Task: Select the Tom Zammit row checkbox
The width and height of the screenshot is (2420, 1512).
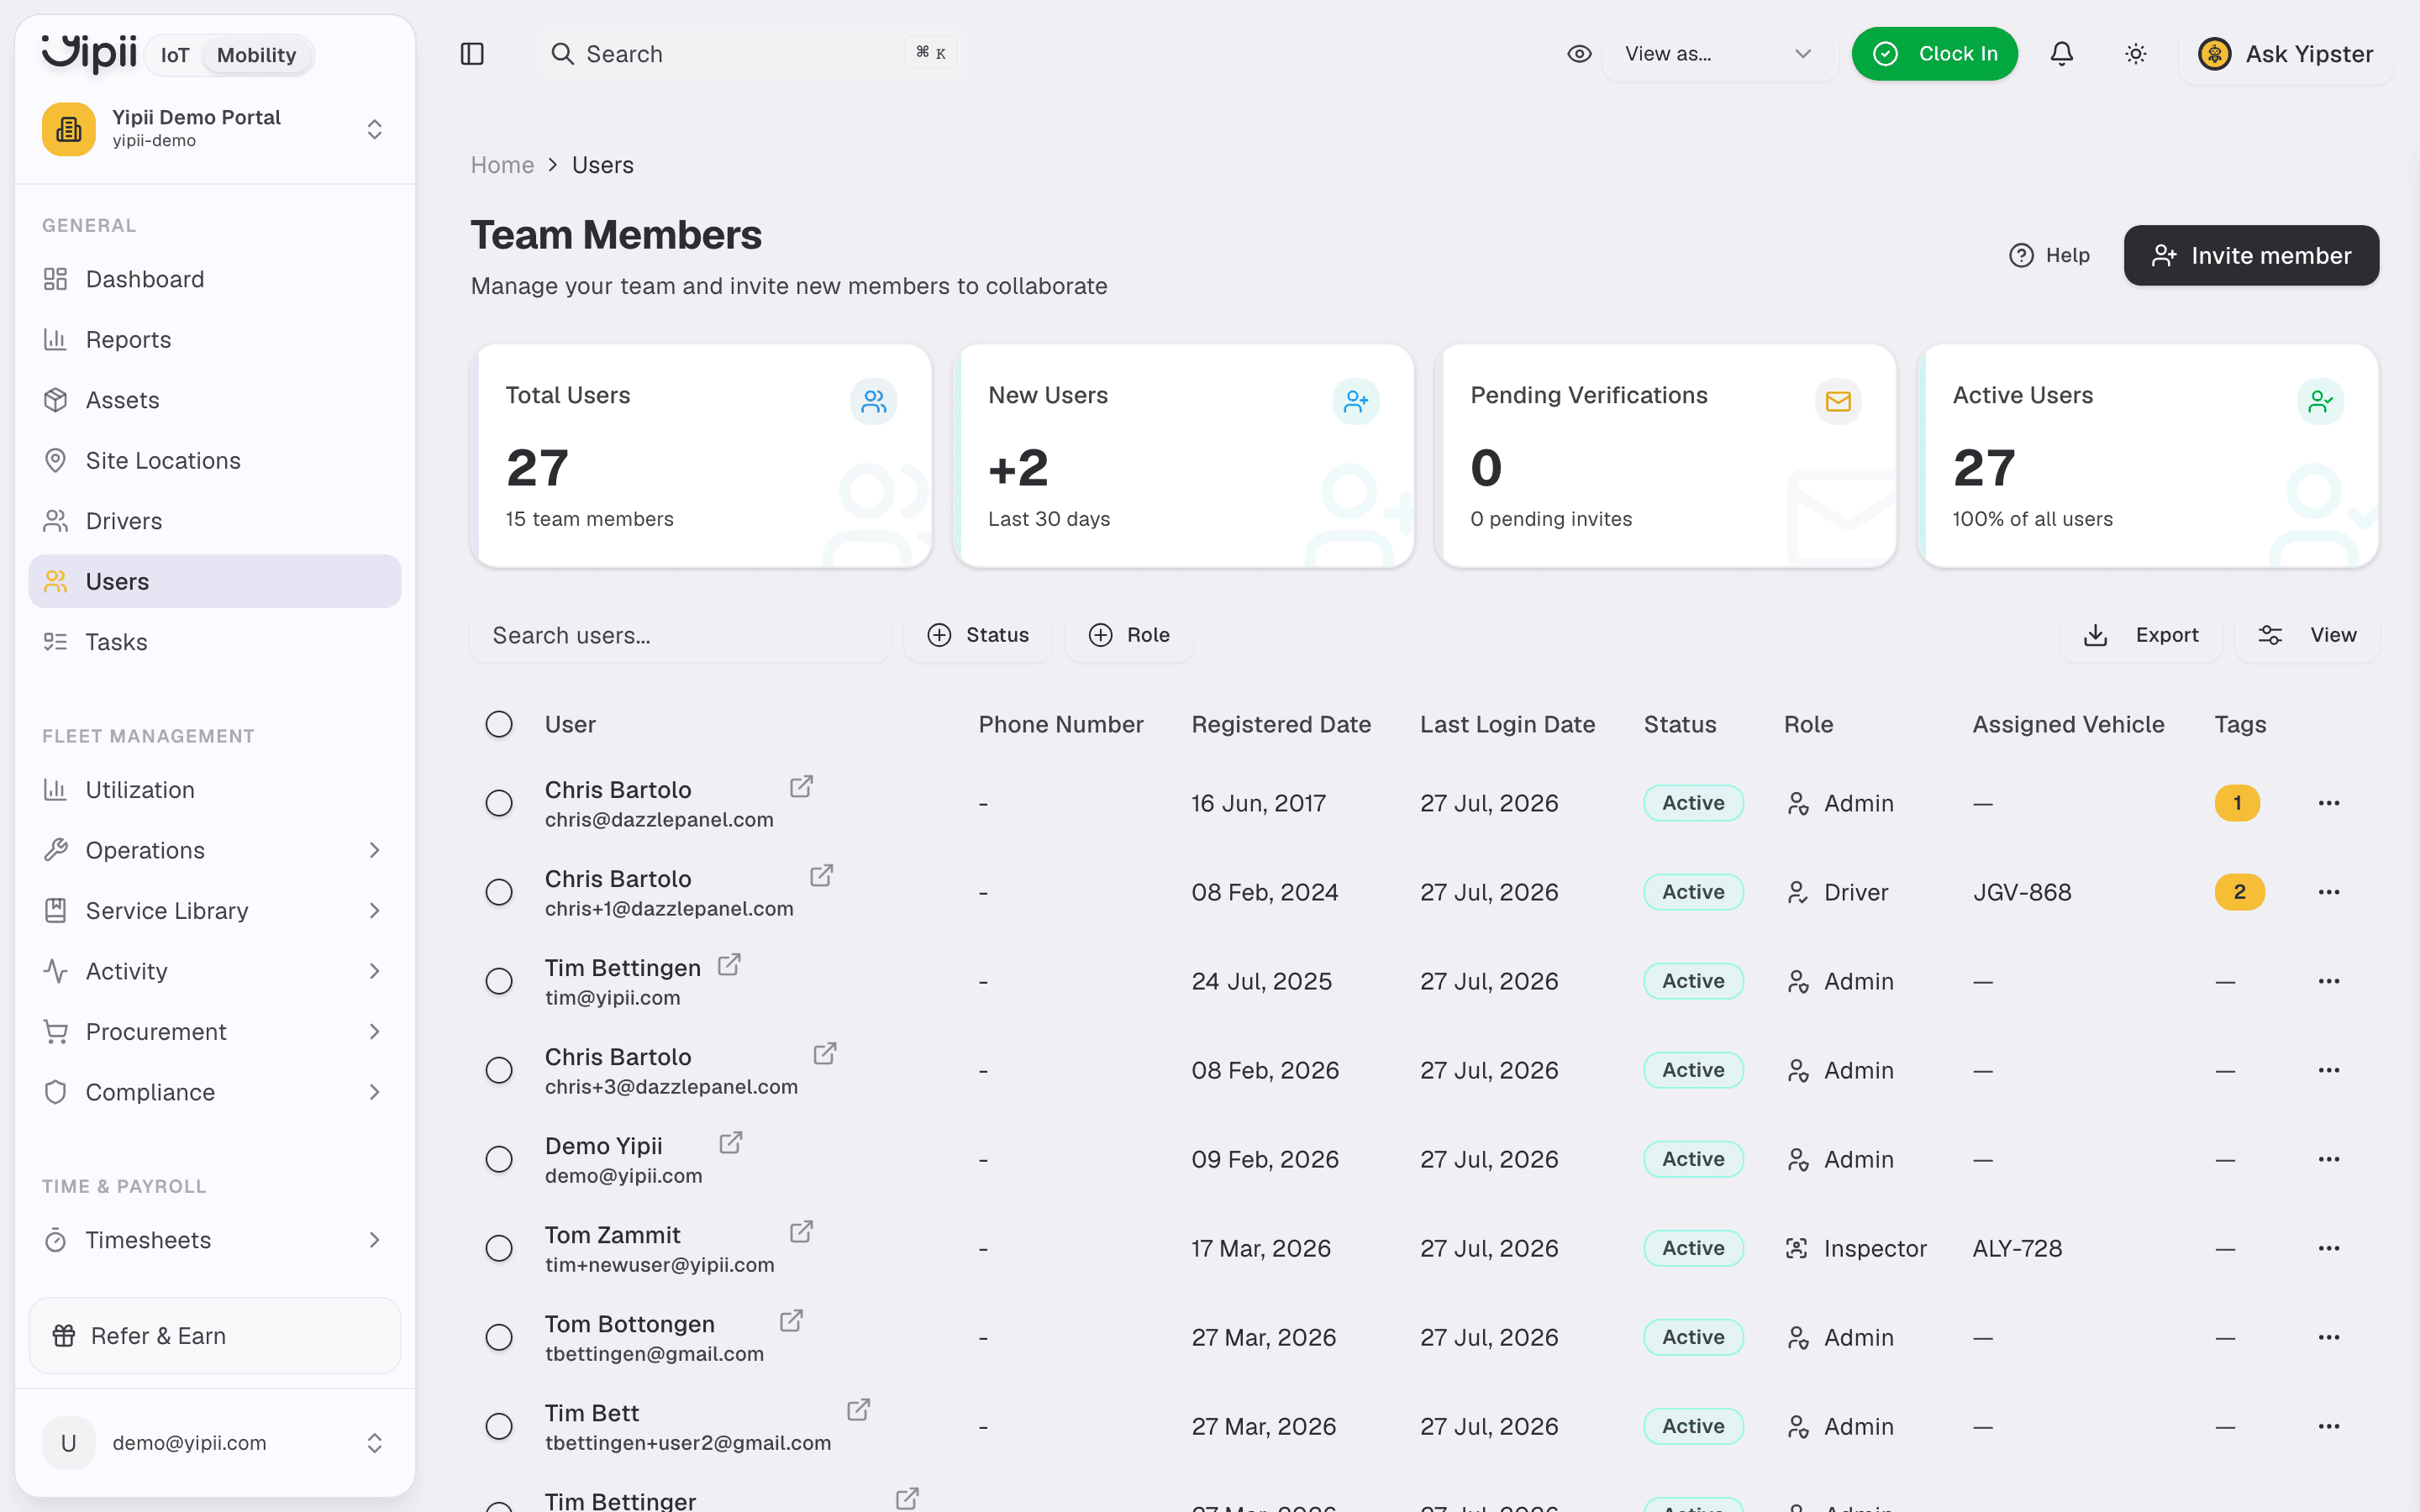Action: [499, 1248]
